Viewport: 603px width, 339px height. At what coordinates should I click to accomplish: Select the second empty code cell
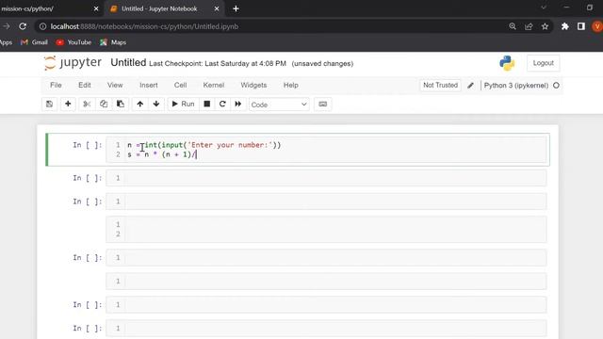tap(326, 178)
